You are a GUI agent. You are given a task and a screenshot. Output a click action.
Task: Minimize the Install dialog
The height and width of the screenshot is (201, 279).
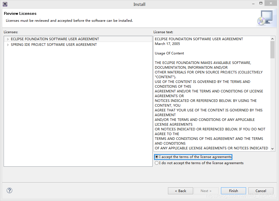click(x=253, y=4)
